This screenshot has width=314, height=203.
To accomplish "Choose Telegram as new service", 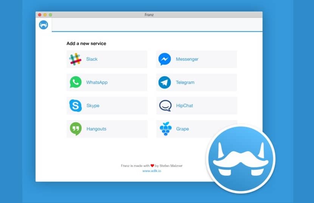I will 196,82.
